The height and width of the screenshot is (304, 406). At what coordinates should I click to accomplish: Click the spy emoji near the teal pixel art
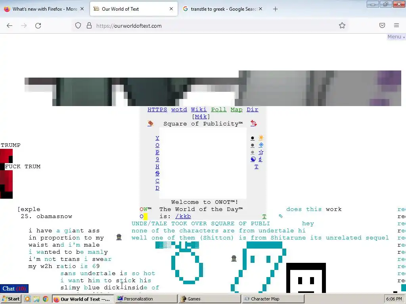click(234, 258)
